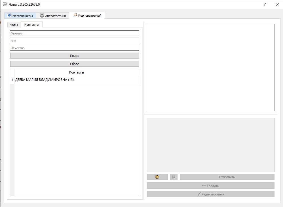Click the Контакты column header
This screenshot has width=283, height=207.
tap(77, 72)
